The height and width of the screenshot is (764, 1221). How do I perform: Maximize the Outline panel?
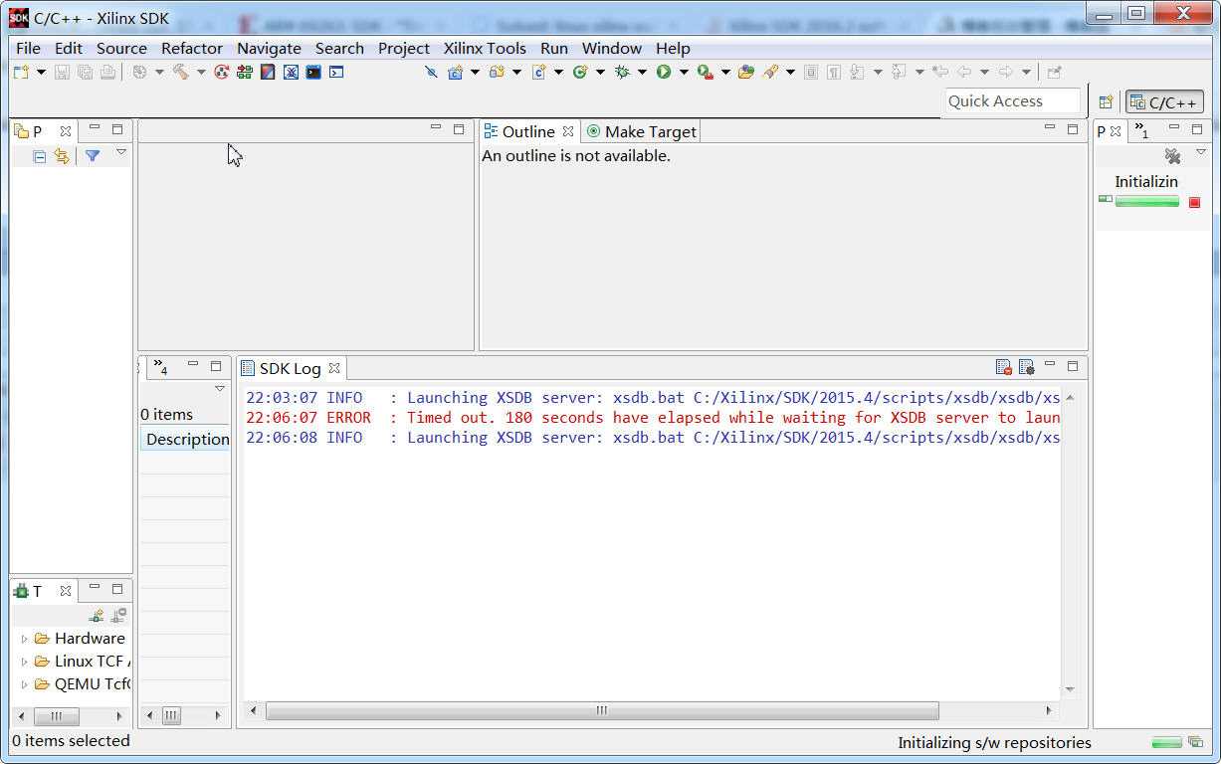1073,128
